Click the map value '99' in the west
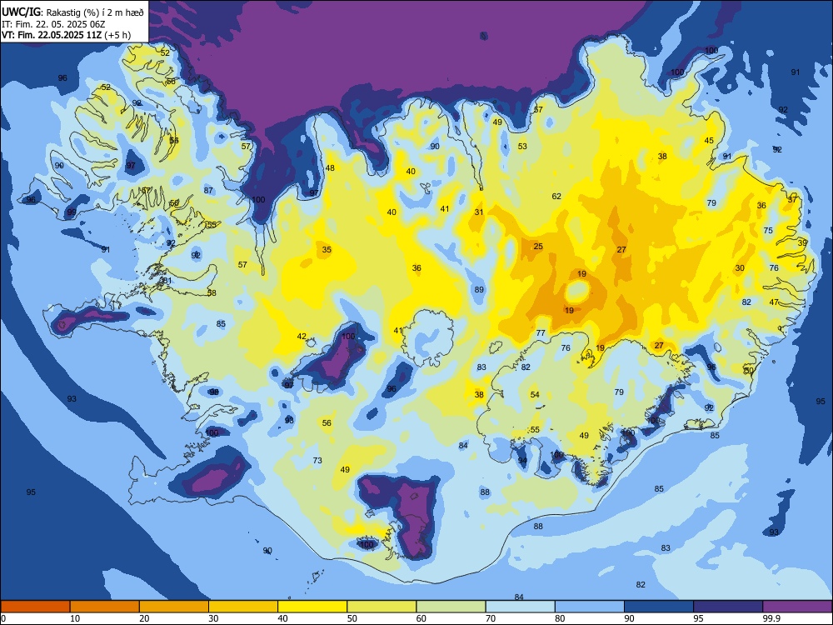 coord(72,212)
